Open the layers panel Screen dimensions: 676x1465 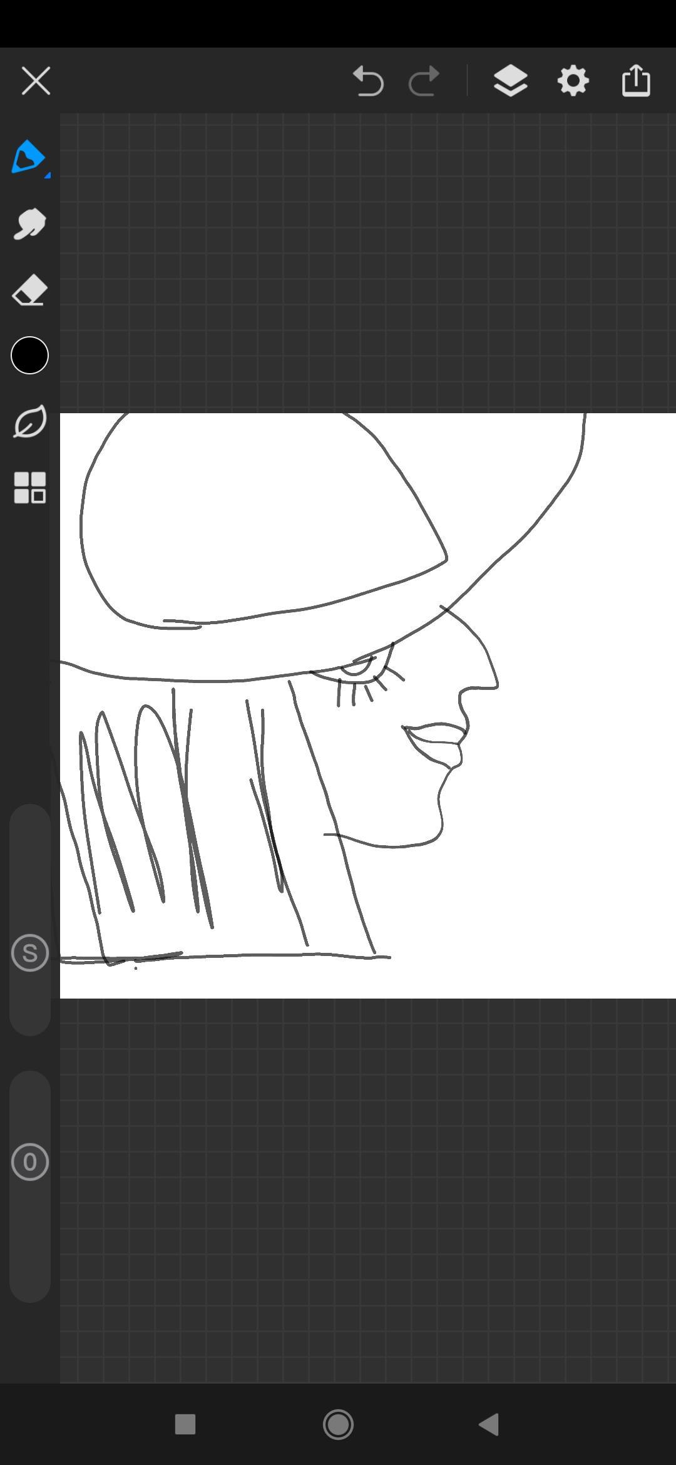(x=510, y=81)
